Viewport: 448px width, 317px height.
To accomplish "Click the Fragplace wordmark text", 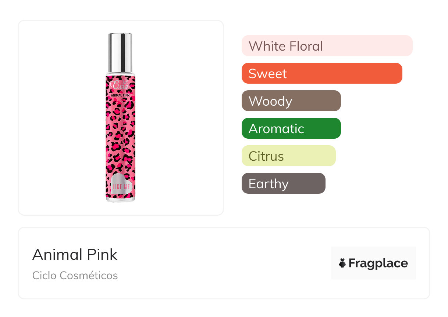I will pos(378,263).
